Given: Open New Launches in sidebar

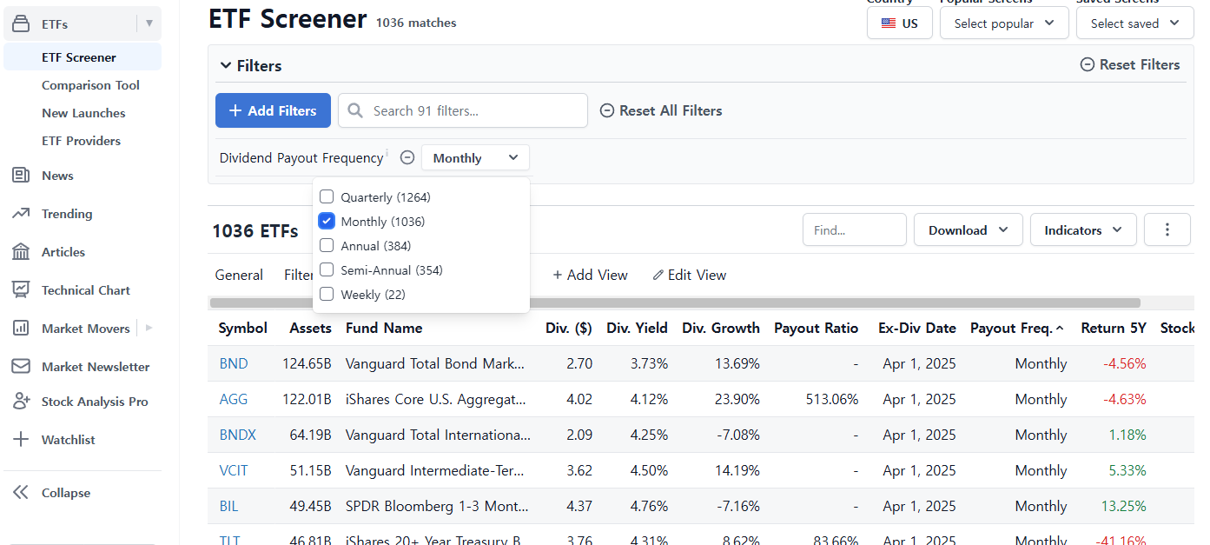Looking at the screenshot, I should 83,113.
